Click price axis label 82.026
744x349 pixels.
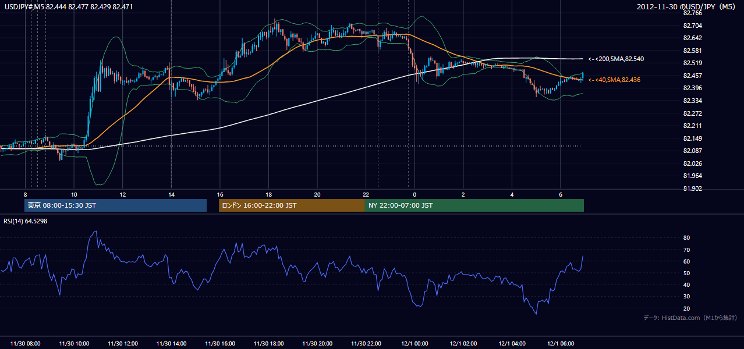(692, 163)
